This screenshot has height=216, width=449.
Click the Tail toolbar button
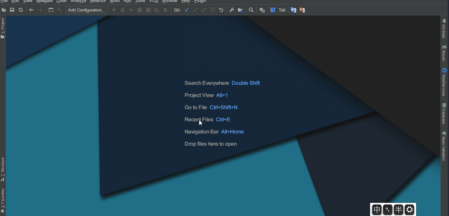point(282,10)
